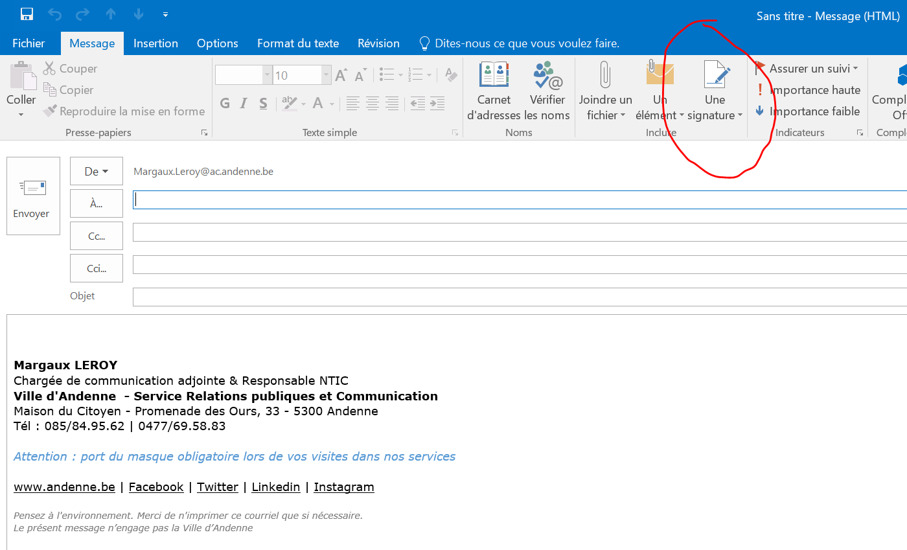The image size is (907, 550).
Task: Click into the Objet subject field
Action: point(518,297)
